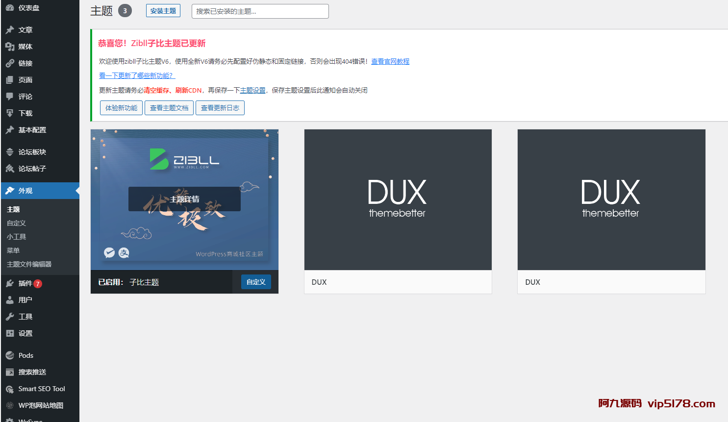728x422 pixels.
Task: Follow the 主题设置 link in notice
Action: tap(252, 90)
